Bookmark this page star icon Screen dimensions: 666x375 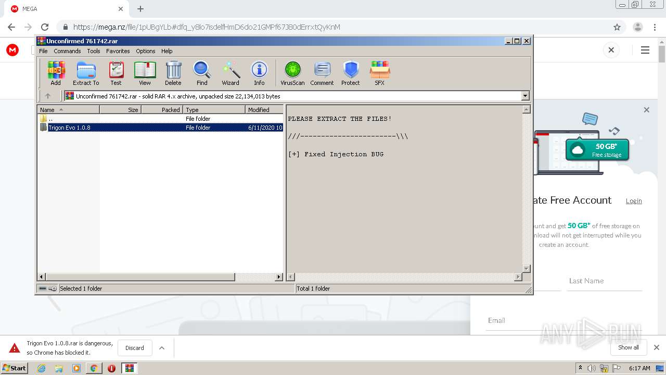click(x=617, y=27)
